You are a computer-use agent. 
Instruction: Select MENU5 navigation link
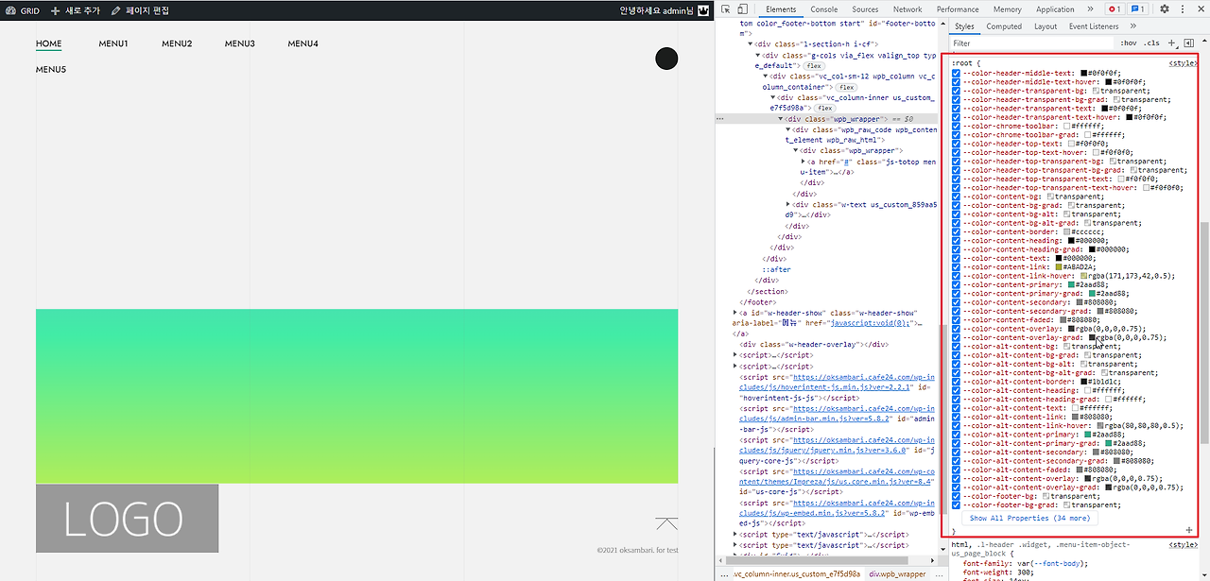[51, 69]
